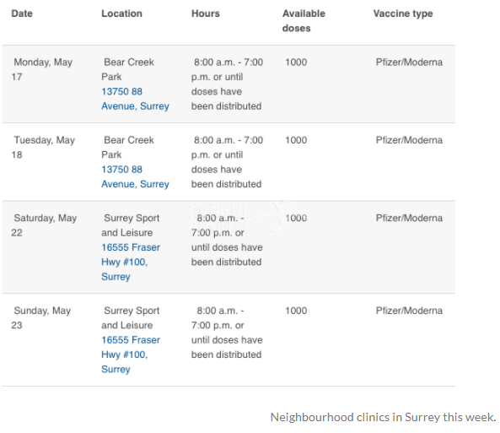
Task: Click the Date column header
Action: [x=22, y=14]
